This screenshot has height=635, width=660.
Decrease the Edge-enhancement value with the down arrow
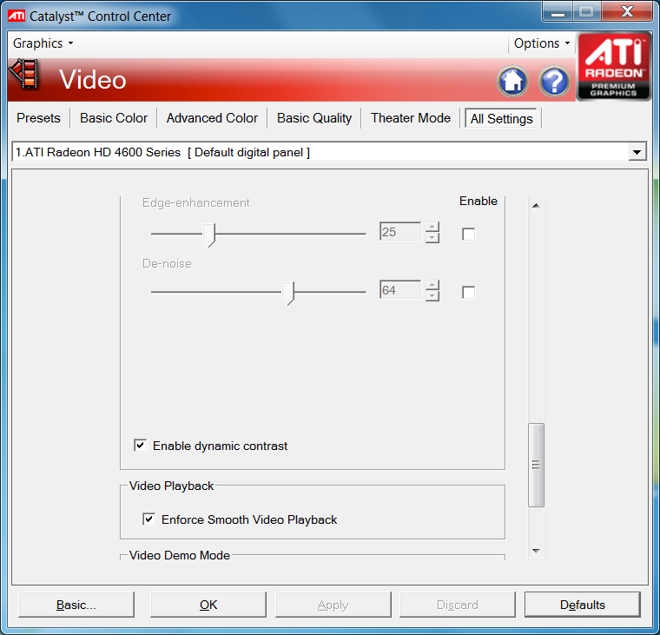click(x=432, y=237)
